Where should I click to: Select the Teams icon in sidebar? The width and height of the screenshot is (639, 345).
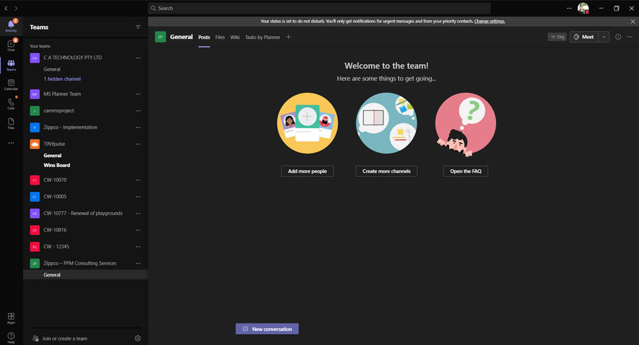11,65
